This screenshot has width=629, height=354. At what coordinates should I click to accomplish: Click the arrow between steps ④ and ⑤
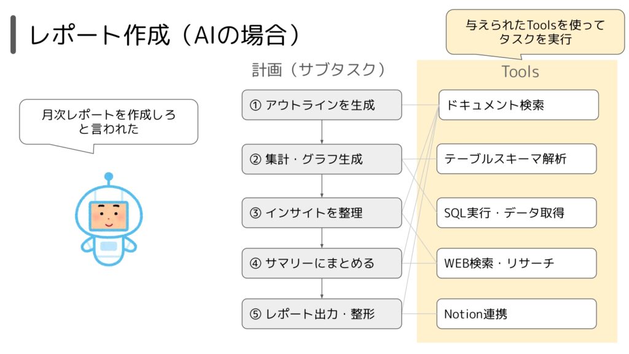tap(322, 289)
